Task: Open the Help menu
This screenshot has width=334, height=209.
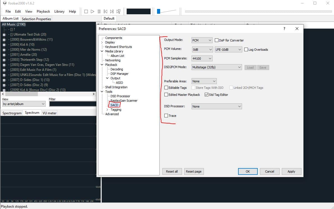Action: (72, 11)
